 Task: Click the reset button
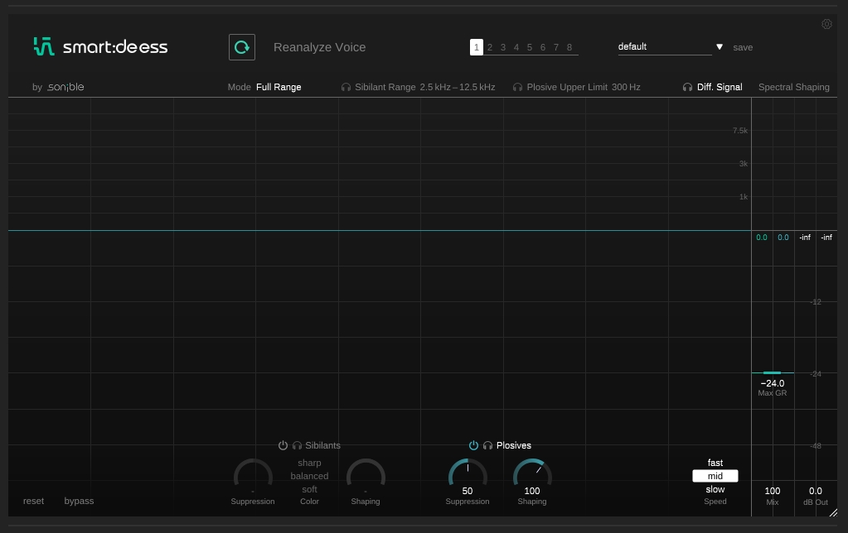coord(33,502)
